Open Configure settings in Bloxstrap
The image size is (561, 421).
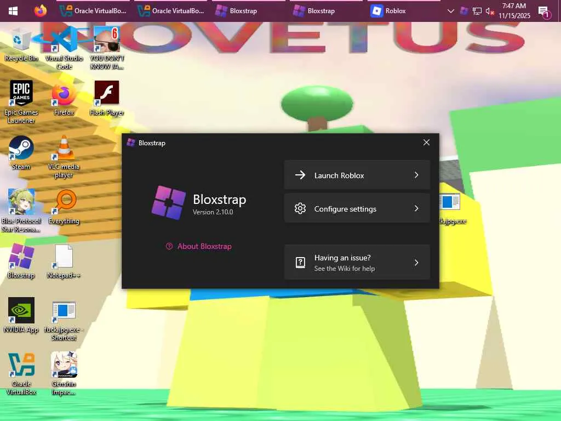[x=357, y=208]
